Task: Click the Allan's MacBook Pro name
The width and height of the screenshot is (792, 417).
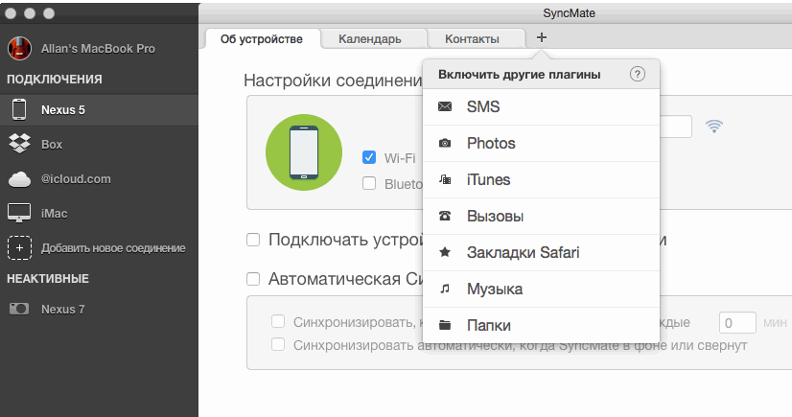Action: 98,49
